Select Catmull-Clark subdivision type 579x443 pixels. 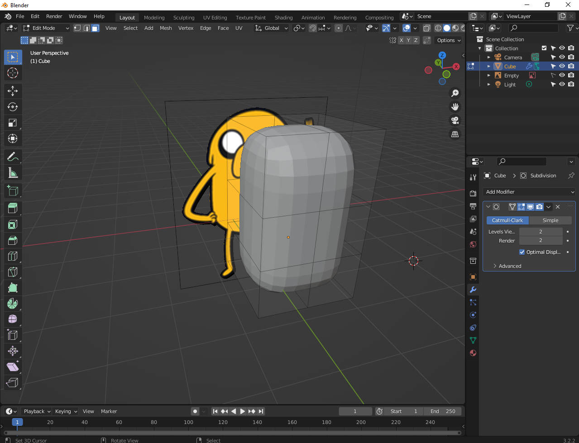[x=507, y=220]
